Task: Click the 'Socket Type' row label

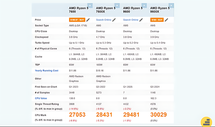Action: point(42,25)
